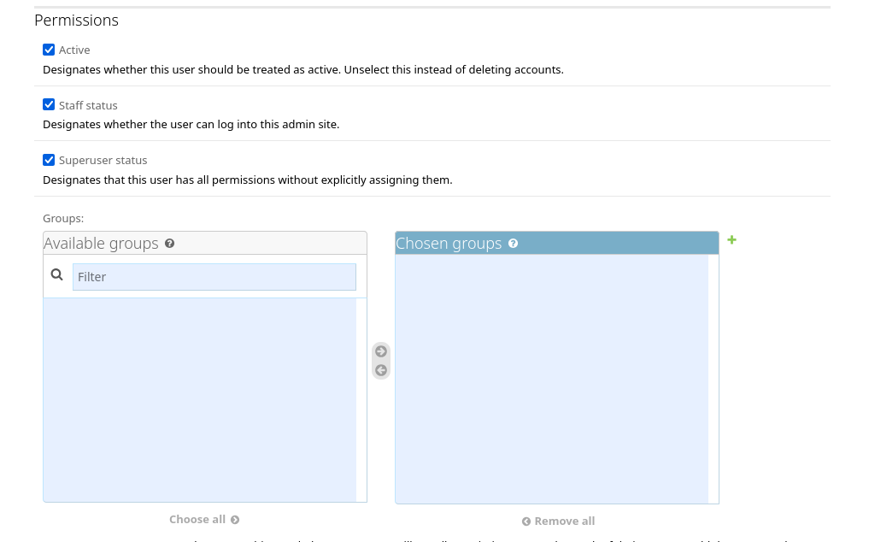Click the Chosen groups list scrollbar

[x=714, y=379]
